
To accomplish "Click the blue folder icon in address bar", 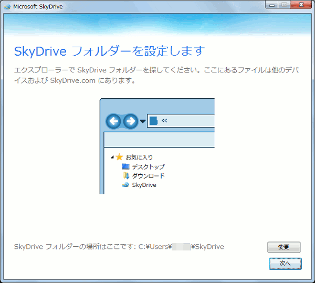I will pos(153,121).
